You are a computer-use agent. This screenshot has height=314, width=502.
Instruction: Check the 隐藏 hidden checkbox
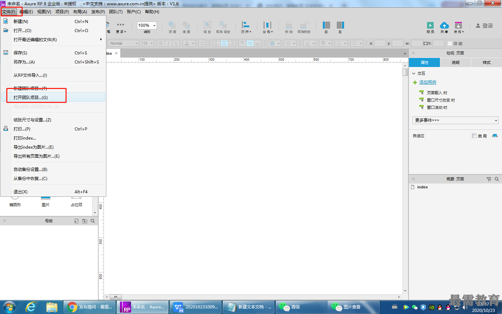pos(450,44)
